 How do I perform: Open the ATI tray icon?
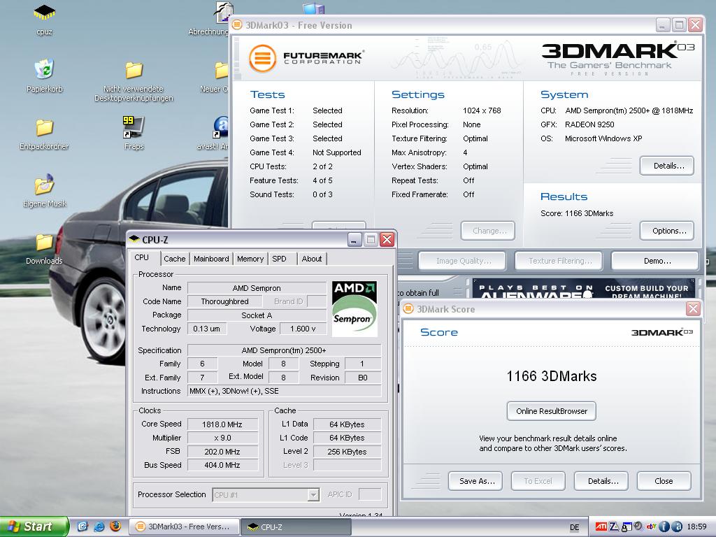click(601, 527)
